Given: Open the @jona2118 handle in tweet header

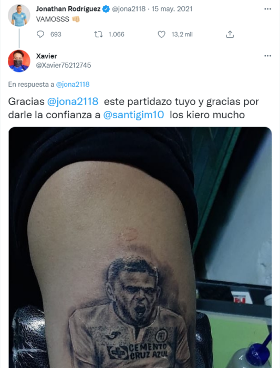Looking at the screenshot, I should pos(129,9).
